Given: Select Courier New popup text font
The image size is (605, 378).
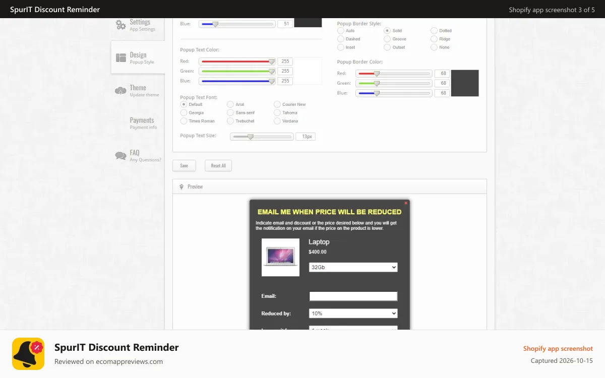Looking at the screenshot, I should tap(277, 104).
